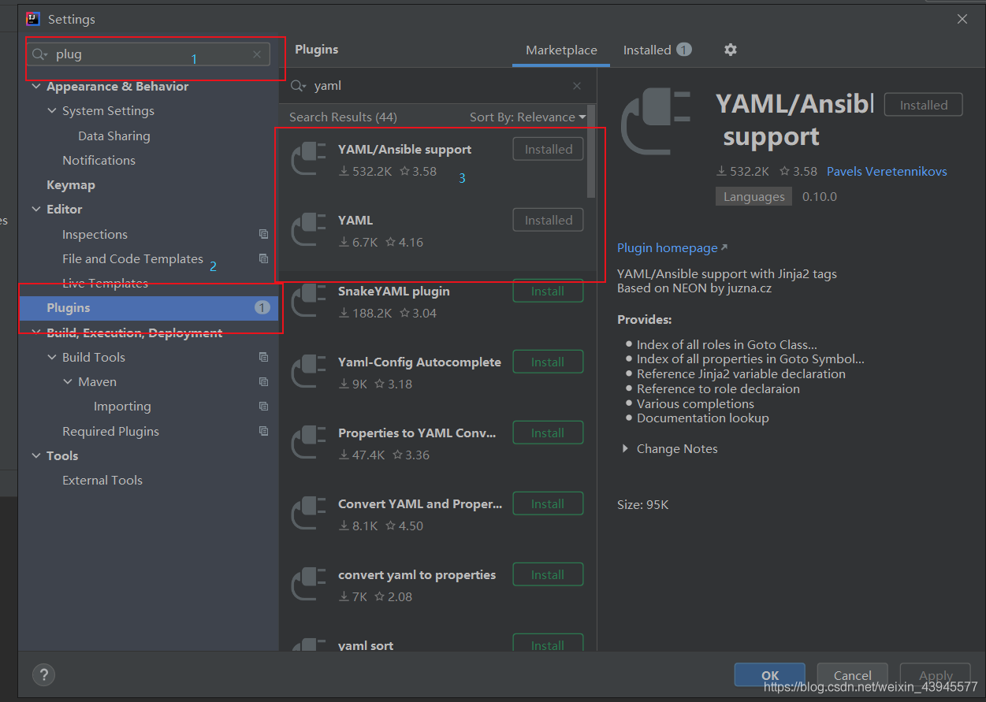
Task: Click the project-level icon next to Inspections
Action: tap(263, 234)
